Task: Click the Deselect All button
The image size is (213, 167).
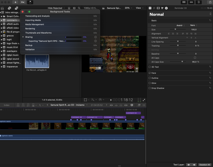Action: [205, 165]
